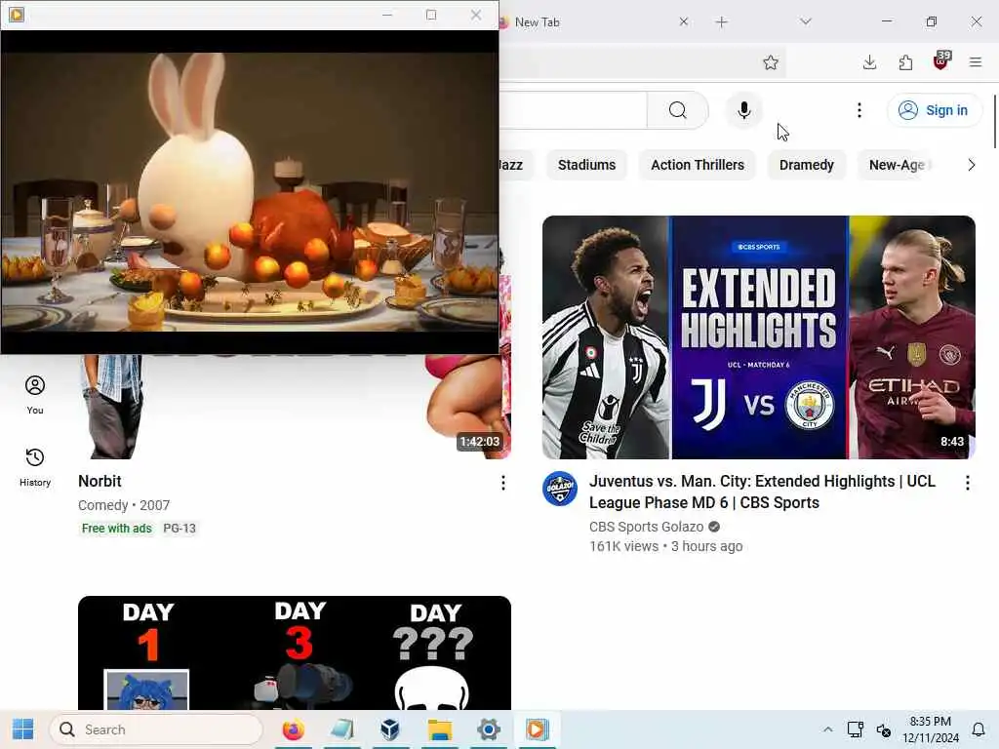
Task: Open the notepad-like app in taskbar
Action: [341, 729]
